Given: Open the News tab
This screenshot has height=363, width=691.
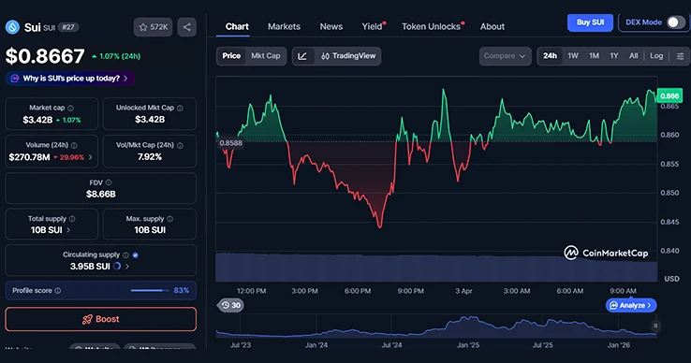Looking at the screenshot, I should pos(331,27).
